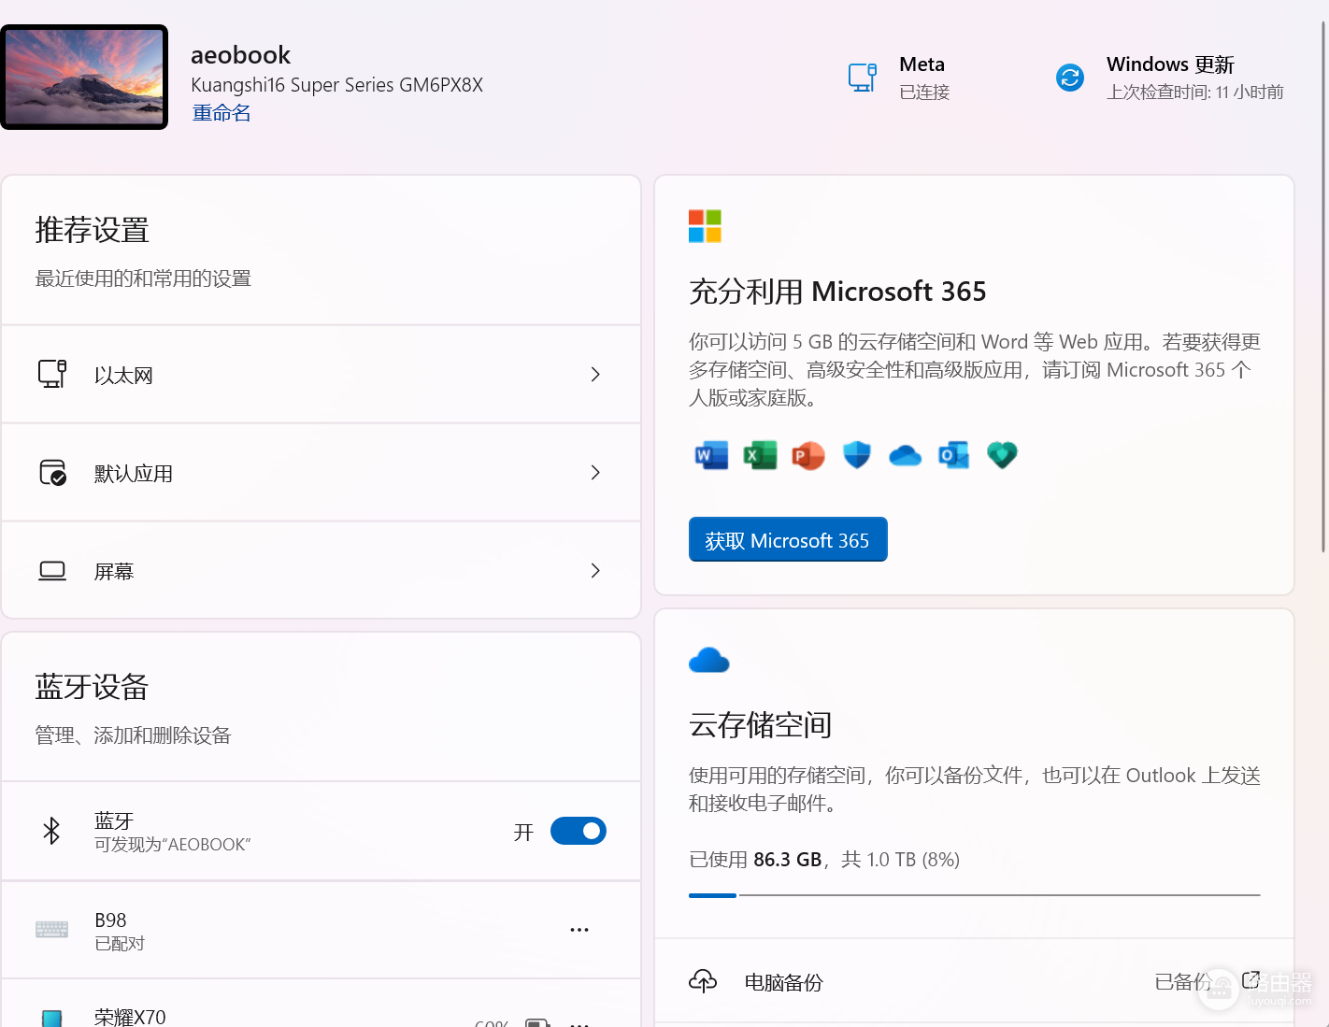Open the Meta 已连接 network status
Viewport: 1329px width, 1027px height.
923,78
